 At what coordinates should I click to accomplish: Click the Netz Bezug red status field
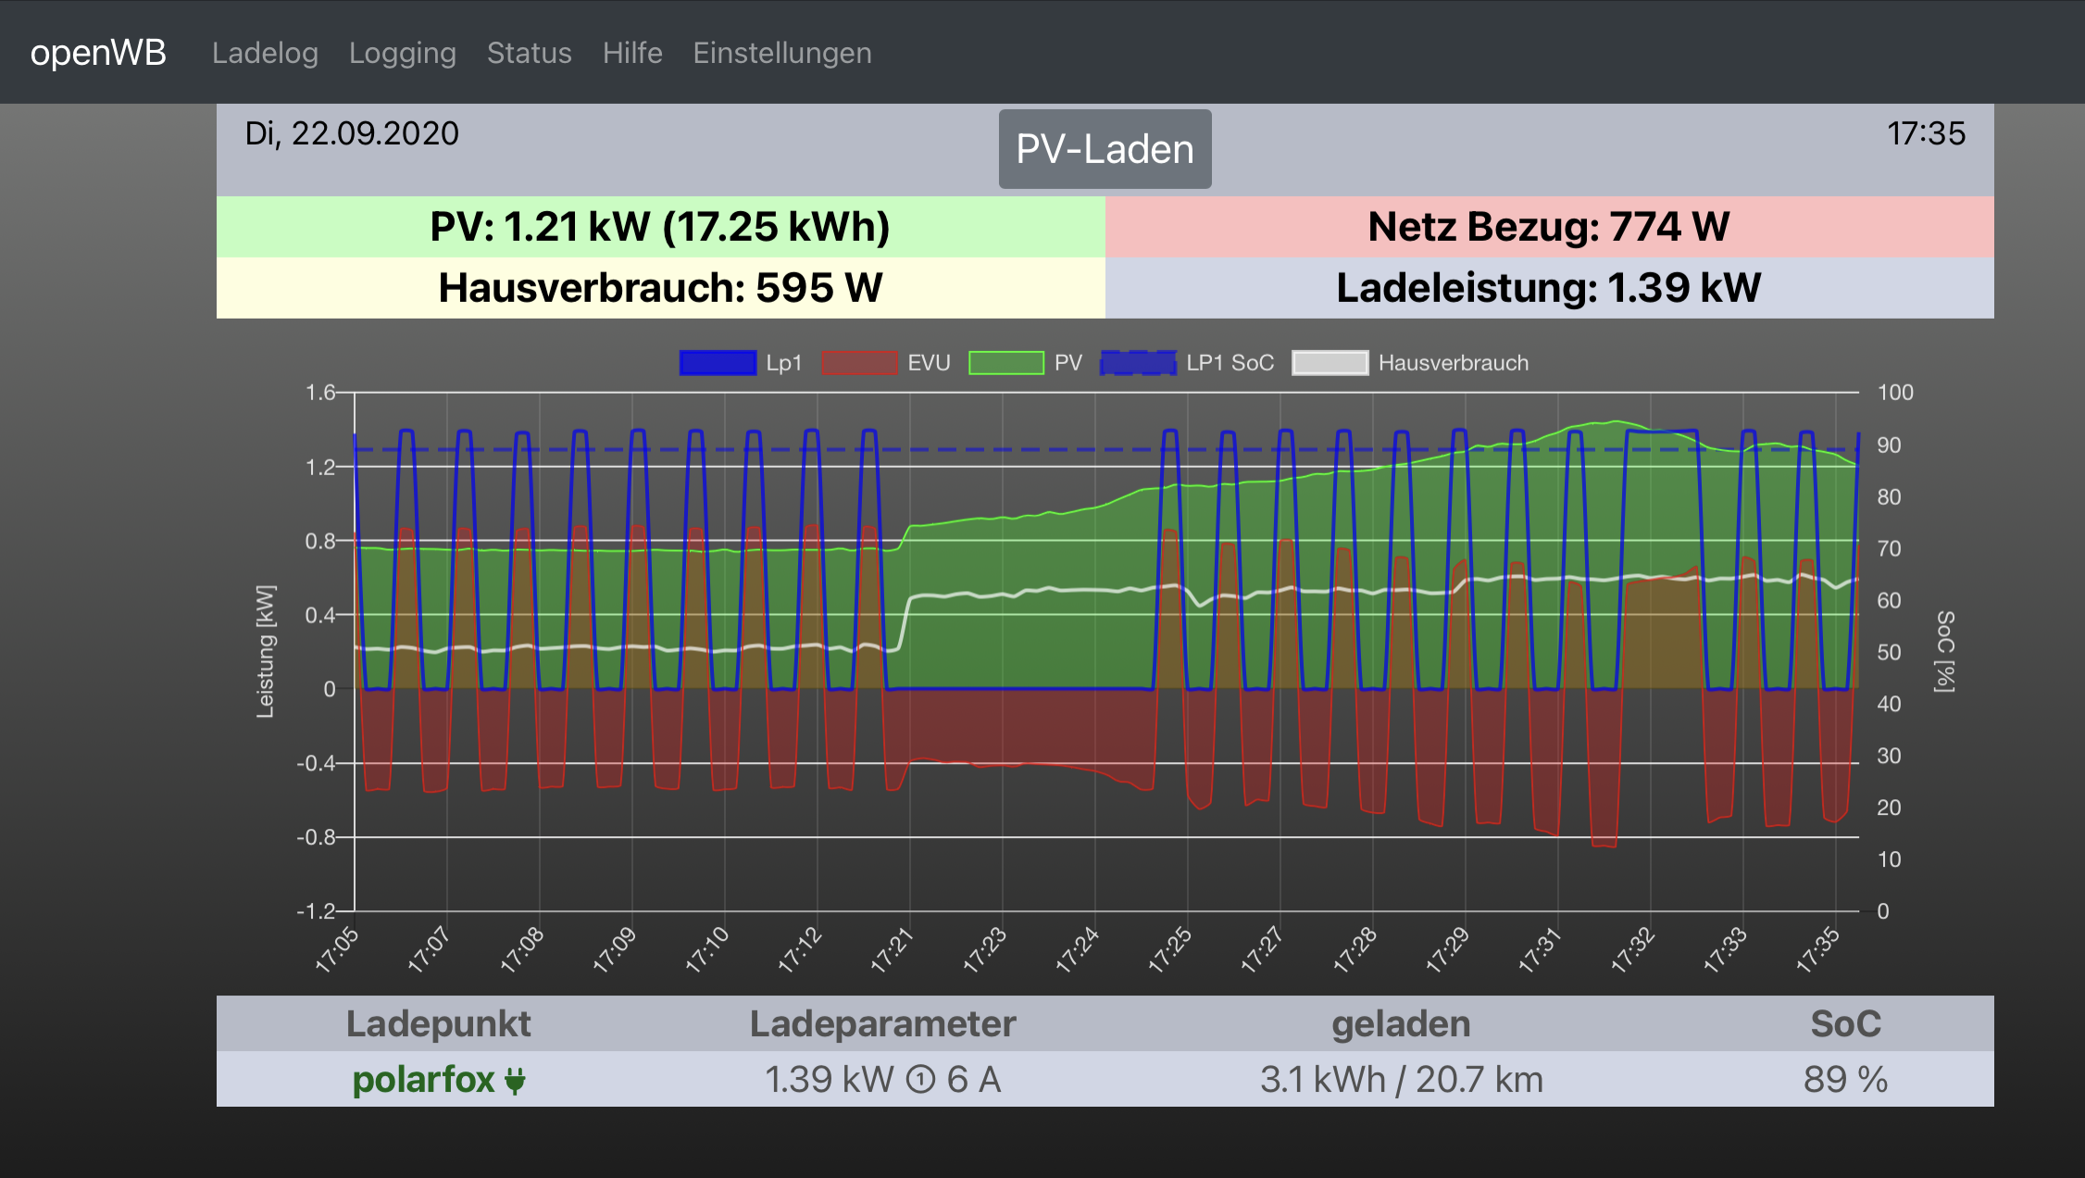(1549, 227)
